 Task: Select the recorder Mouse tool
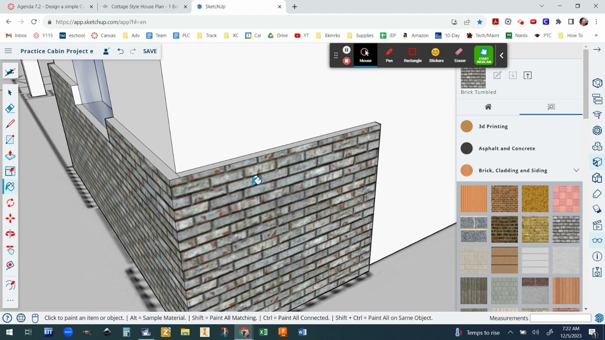(365, 55)
